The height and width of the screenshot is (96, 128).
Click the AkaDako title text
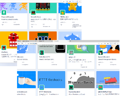click(x=5, y=52)
